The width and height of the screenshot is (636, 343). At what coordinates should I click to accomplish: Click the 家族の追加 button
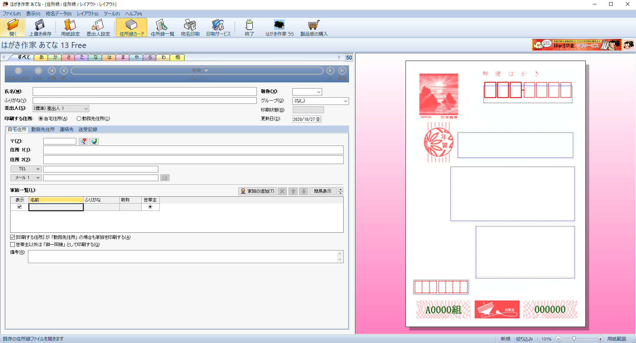(257, 191)
